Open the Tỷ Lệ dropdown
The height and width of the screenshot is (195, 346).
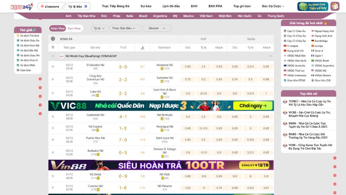click(99, 28)
